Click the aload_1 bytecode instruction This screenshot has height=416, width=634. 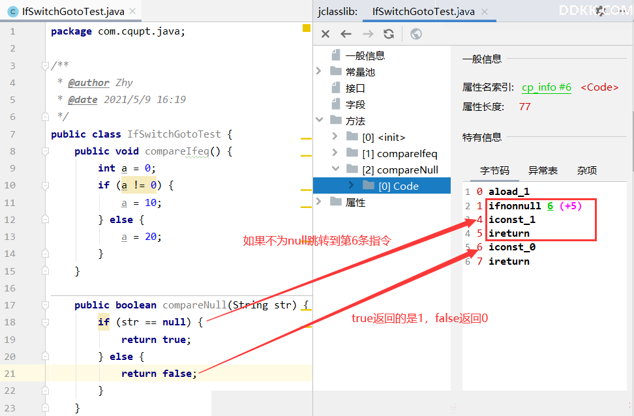(509, 192)
